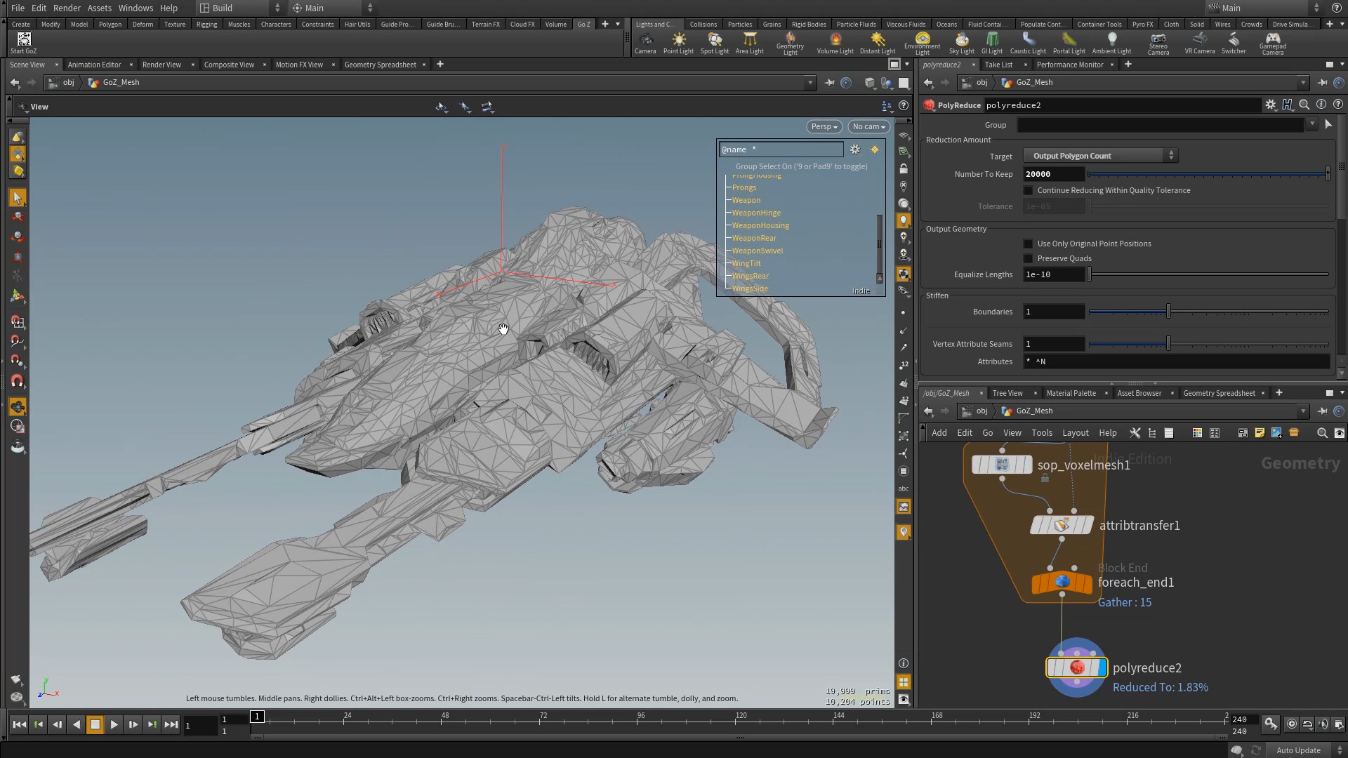The image size is (1348, 758).
Task: Create a Spot Light from the shelf
Action: pos(715,42)
